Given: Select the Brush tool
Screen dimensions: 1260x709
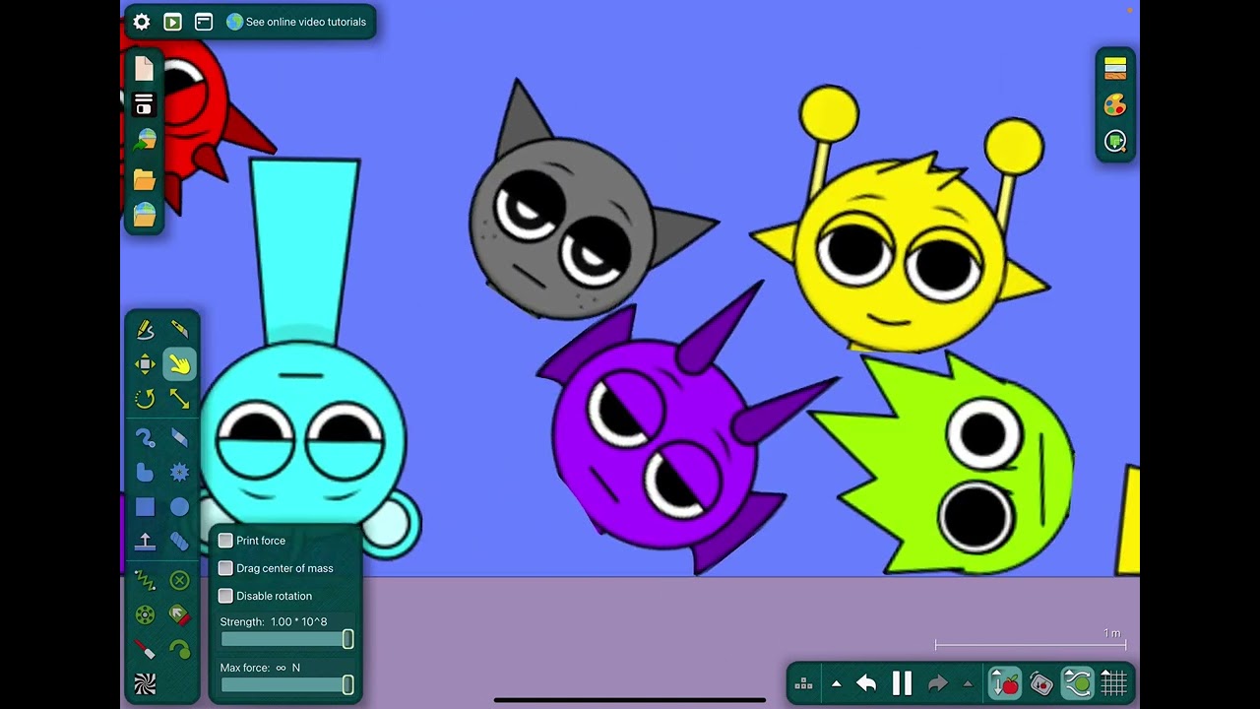Looking at the screenshot, I should pos(145,438).
